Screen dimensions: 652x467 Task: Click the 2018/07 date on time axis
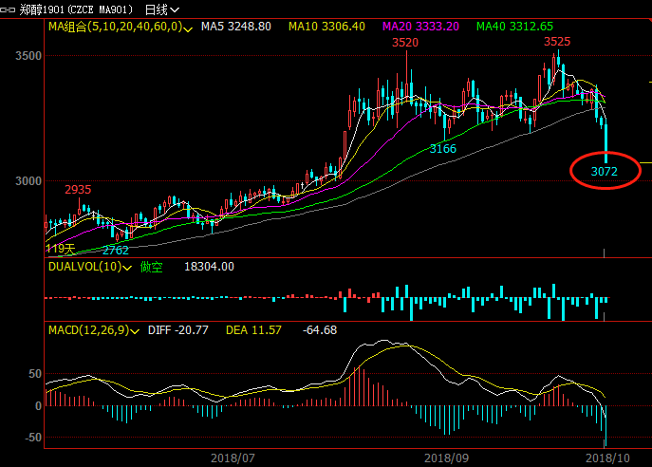(233, 458)
